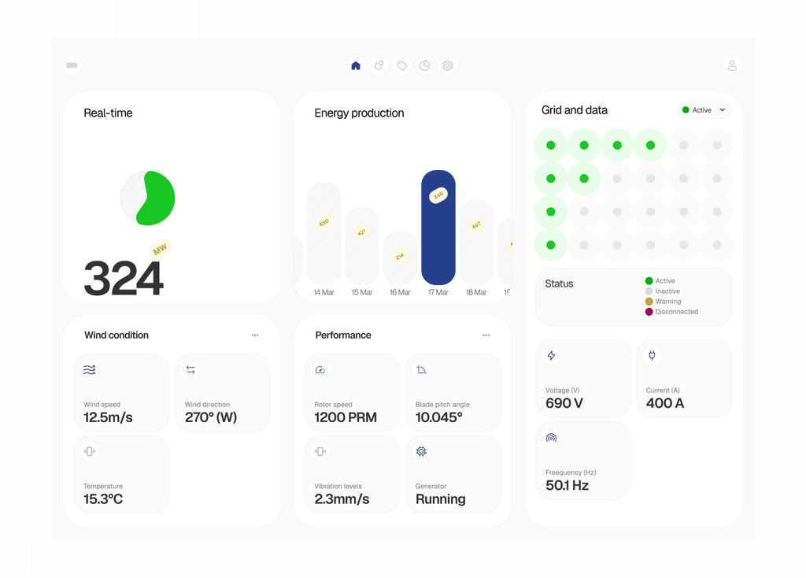Open the settings gear in top navigation
Image resolution: width=806 pixels, height=578 pixels.
[448, 66]
